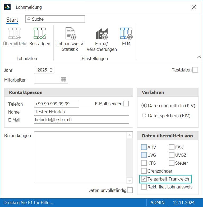Enable the Testdaten checkbox
The height and width of the screenshot is (207, 203).
(x=195, y=70)
